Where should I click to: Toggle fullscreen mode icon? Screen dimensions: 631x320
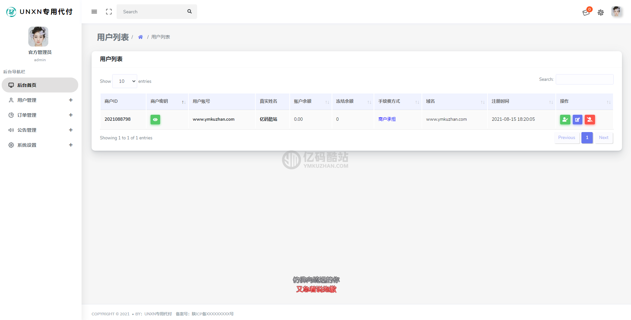pos(109,12)
